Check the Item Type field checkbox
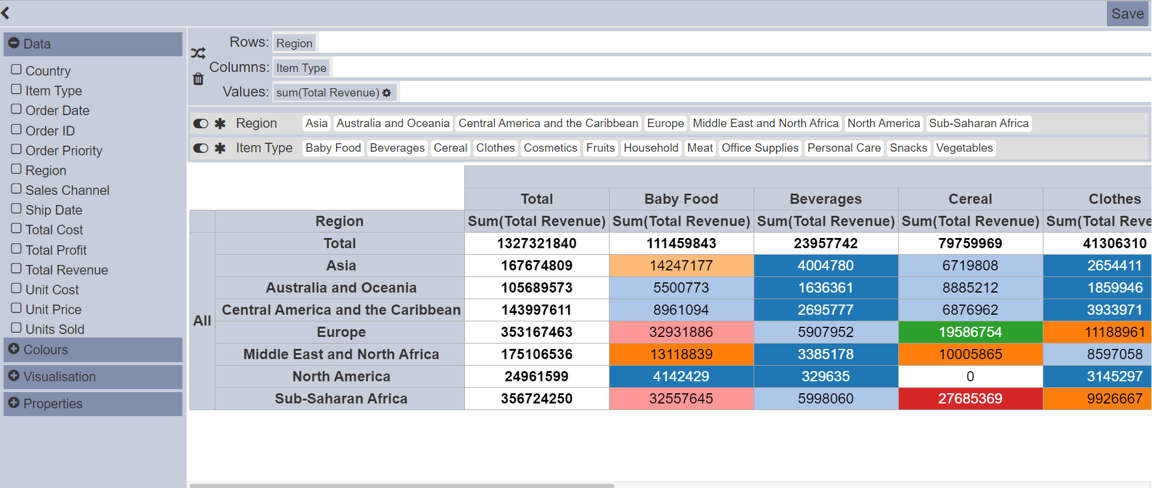The image size is (1152, 488). 16,89
